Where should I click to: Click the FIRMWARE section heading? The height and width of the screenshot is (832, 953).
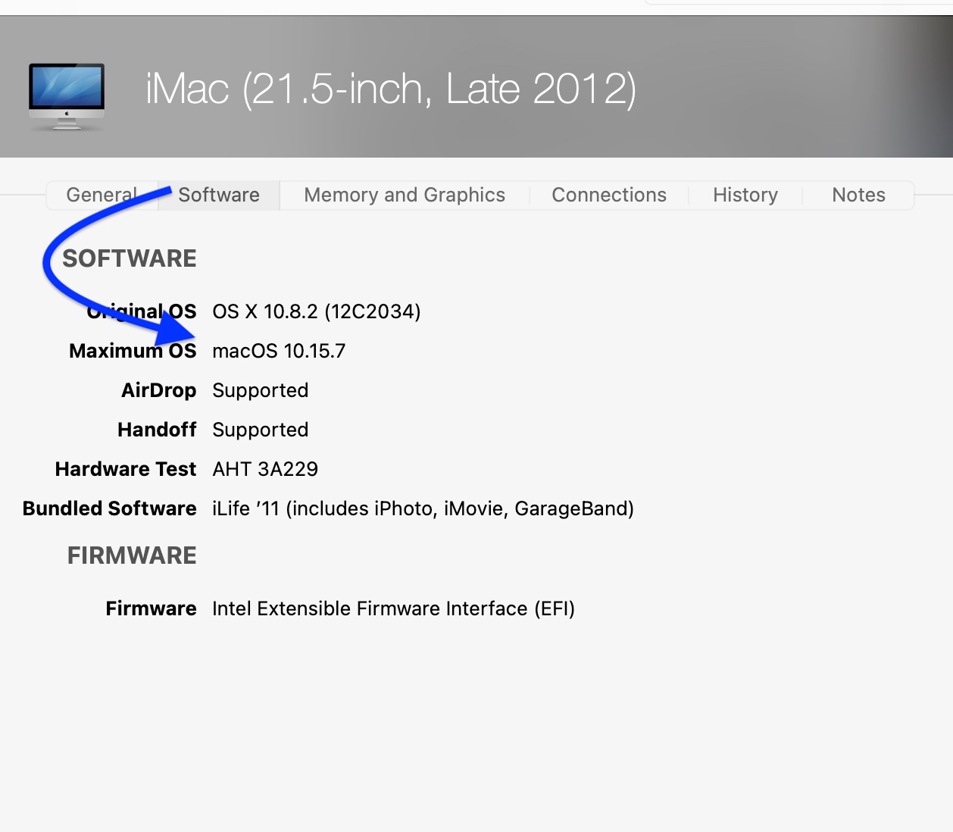tap(132, 555)
